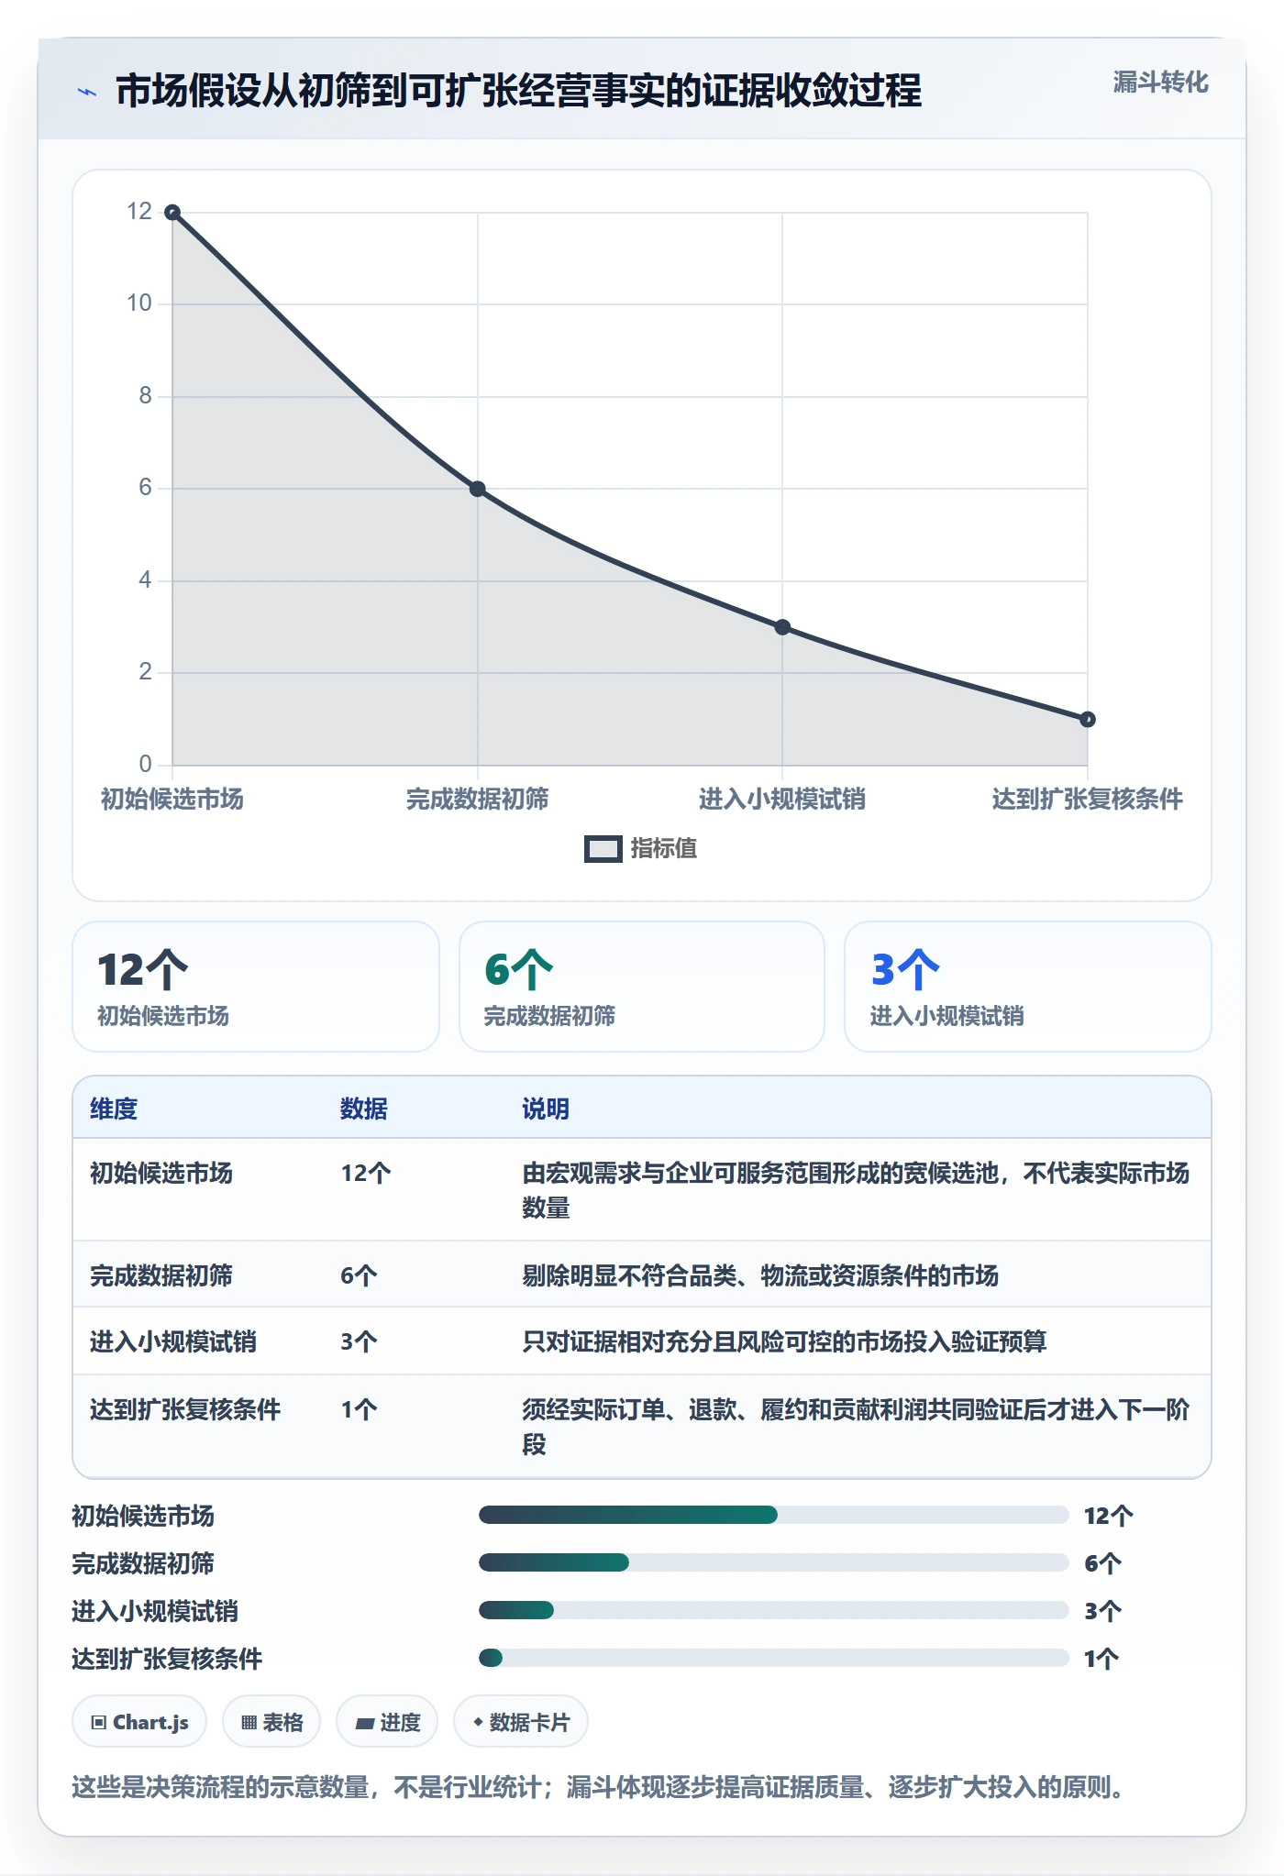Viewport: 1284px width, 1876px height.
Task: Click the lightning bolt icon beside the title
Action: (87, 92)
